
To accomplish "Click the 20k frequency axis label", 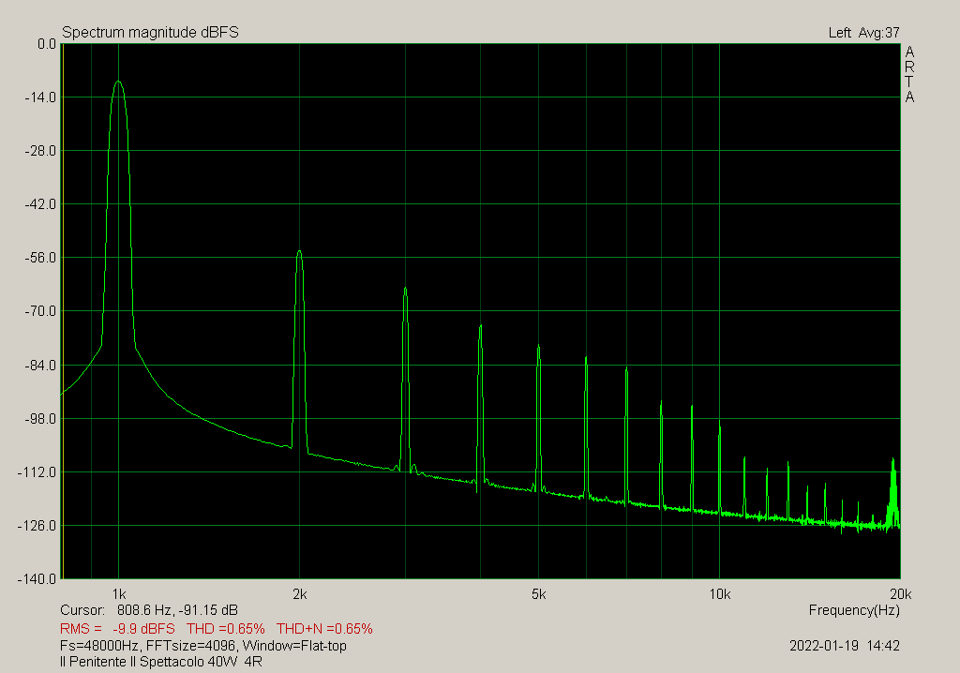I will tap(901, 594).
